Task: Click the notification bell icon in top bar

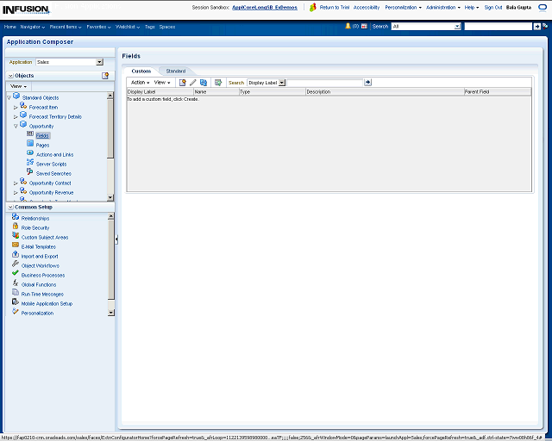Action: coord(348,27)
